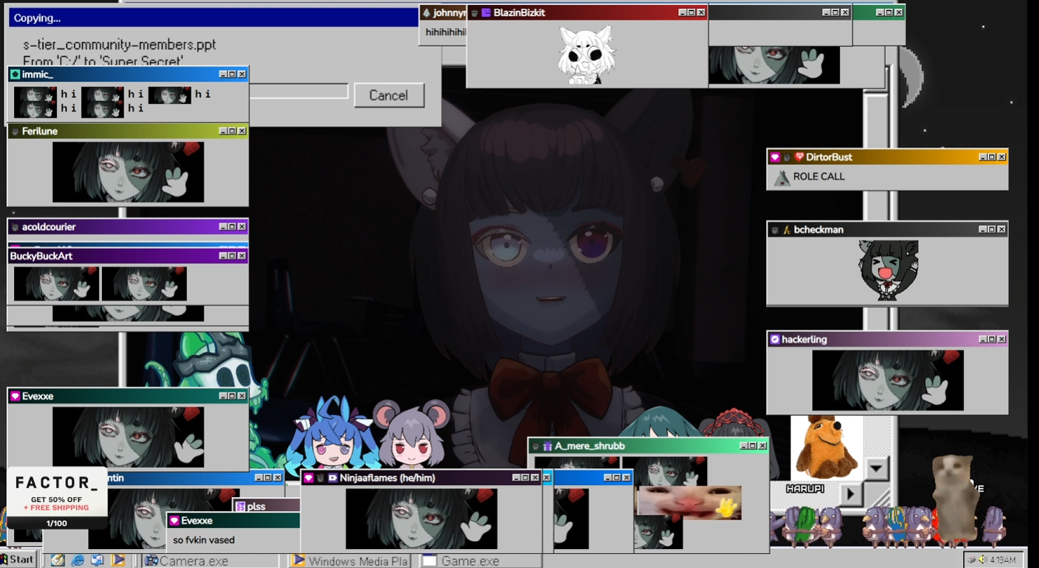Click pink badge in Evexxe 'so fvkin vased' window

(x=174, y=521)
